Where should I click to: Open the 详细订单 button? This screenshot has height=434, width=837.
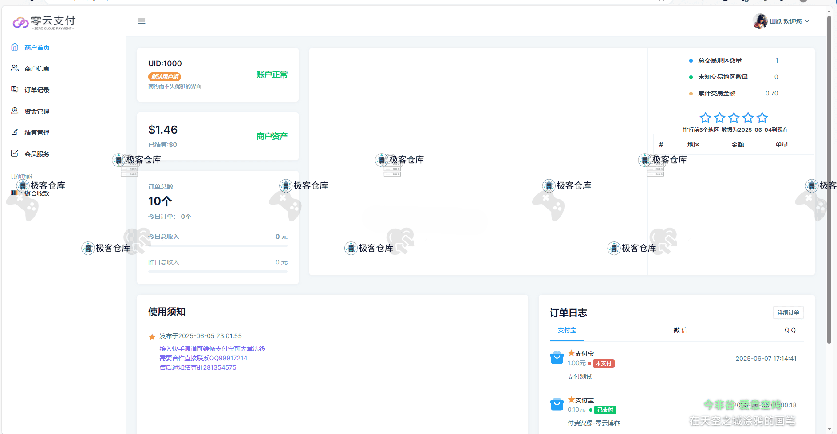pos(788,312)
